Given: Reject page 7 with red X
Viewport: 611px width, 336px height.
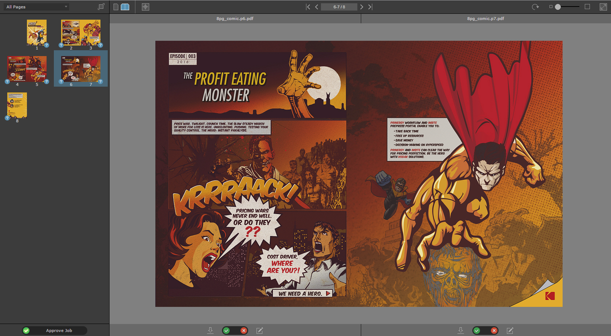Looking at the screenshot, I should pos(494,331).
